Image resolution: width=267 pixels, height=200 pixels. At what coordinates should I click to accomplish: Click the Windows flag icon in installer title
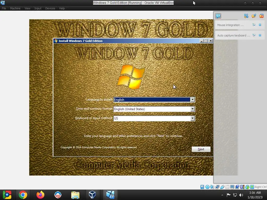(56, 41)
